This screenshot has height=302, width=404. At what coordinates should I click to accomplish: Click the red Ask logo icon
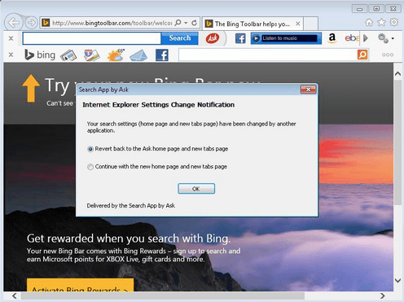(213, 38)
